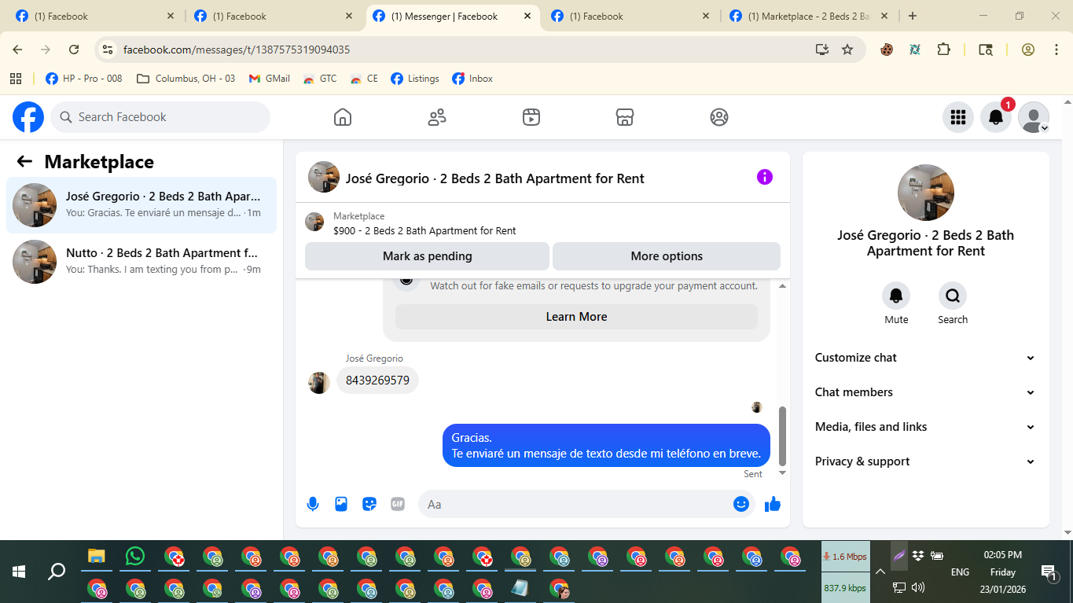1073x603 pixels.
Task: Close the Messenger | Facebook tab
Action: coord(527,17)
